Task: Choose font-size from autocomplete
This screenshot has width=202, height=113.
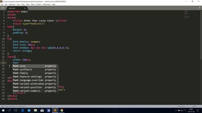Action: coord(35,66)
